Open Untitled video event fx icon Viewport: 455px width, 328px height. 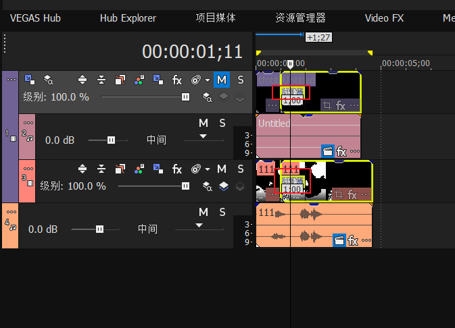[x=341, y=106]
